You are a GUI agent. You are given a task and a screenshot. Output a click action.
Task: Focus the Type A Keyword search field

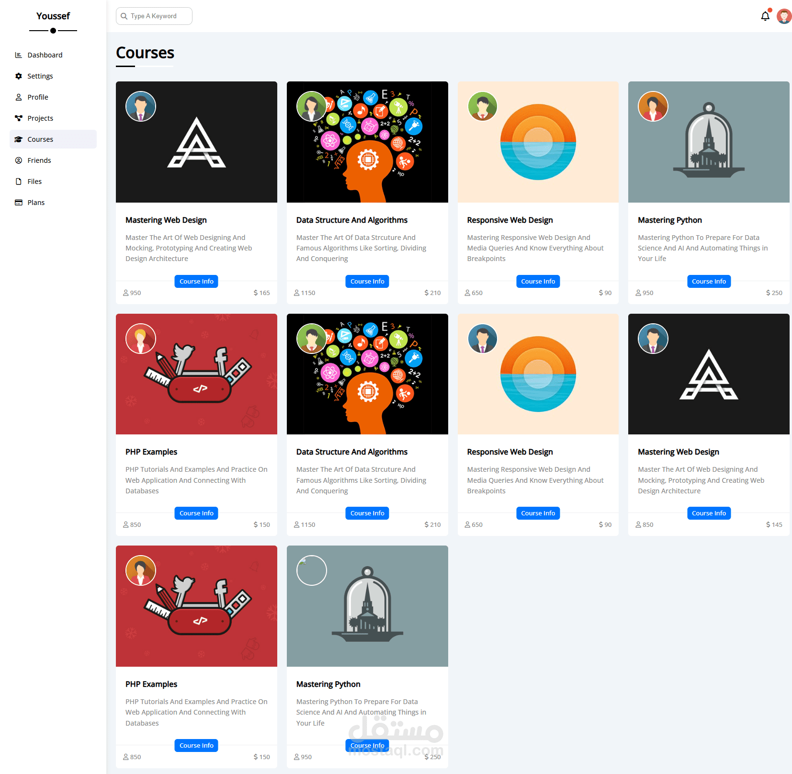click(154, 16)
